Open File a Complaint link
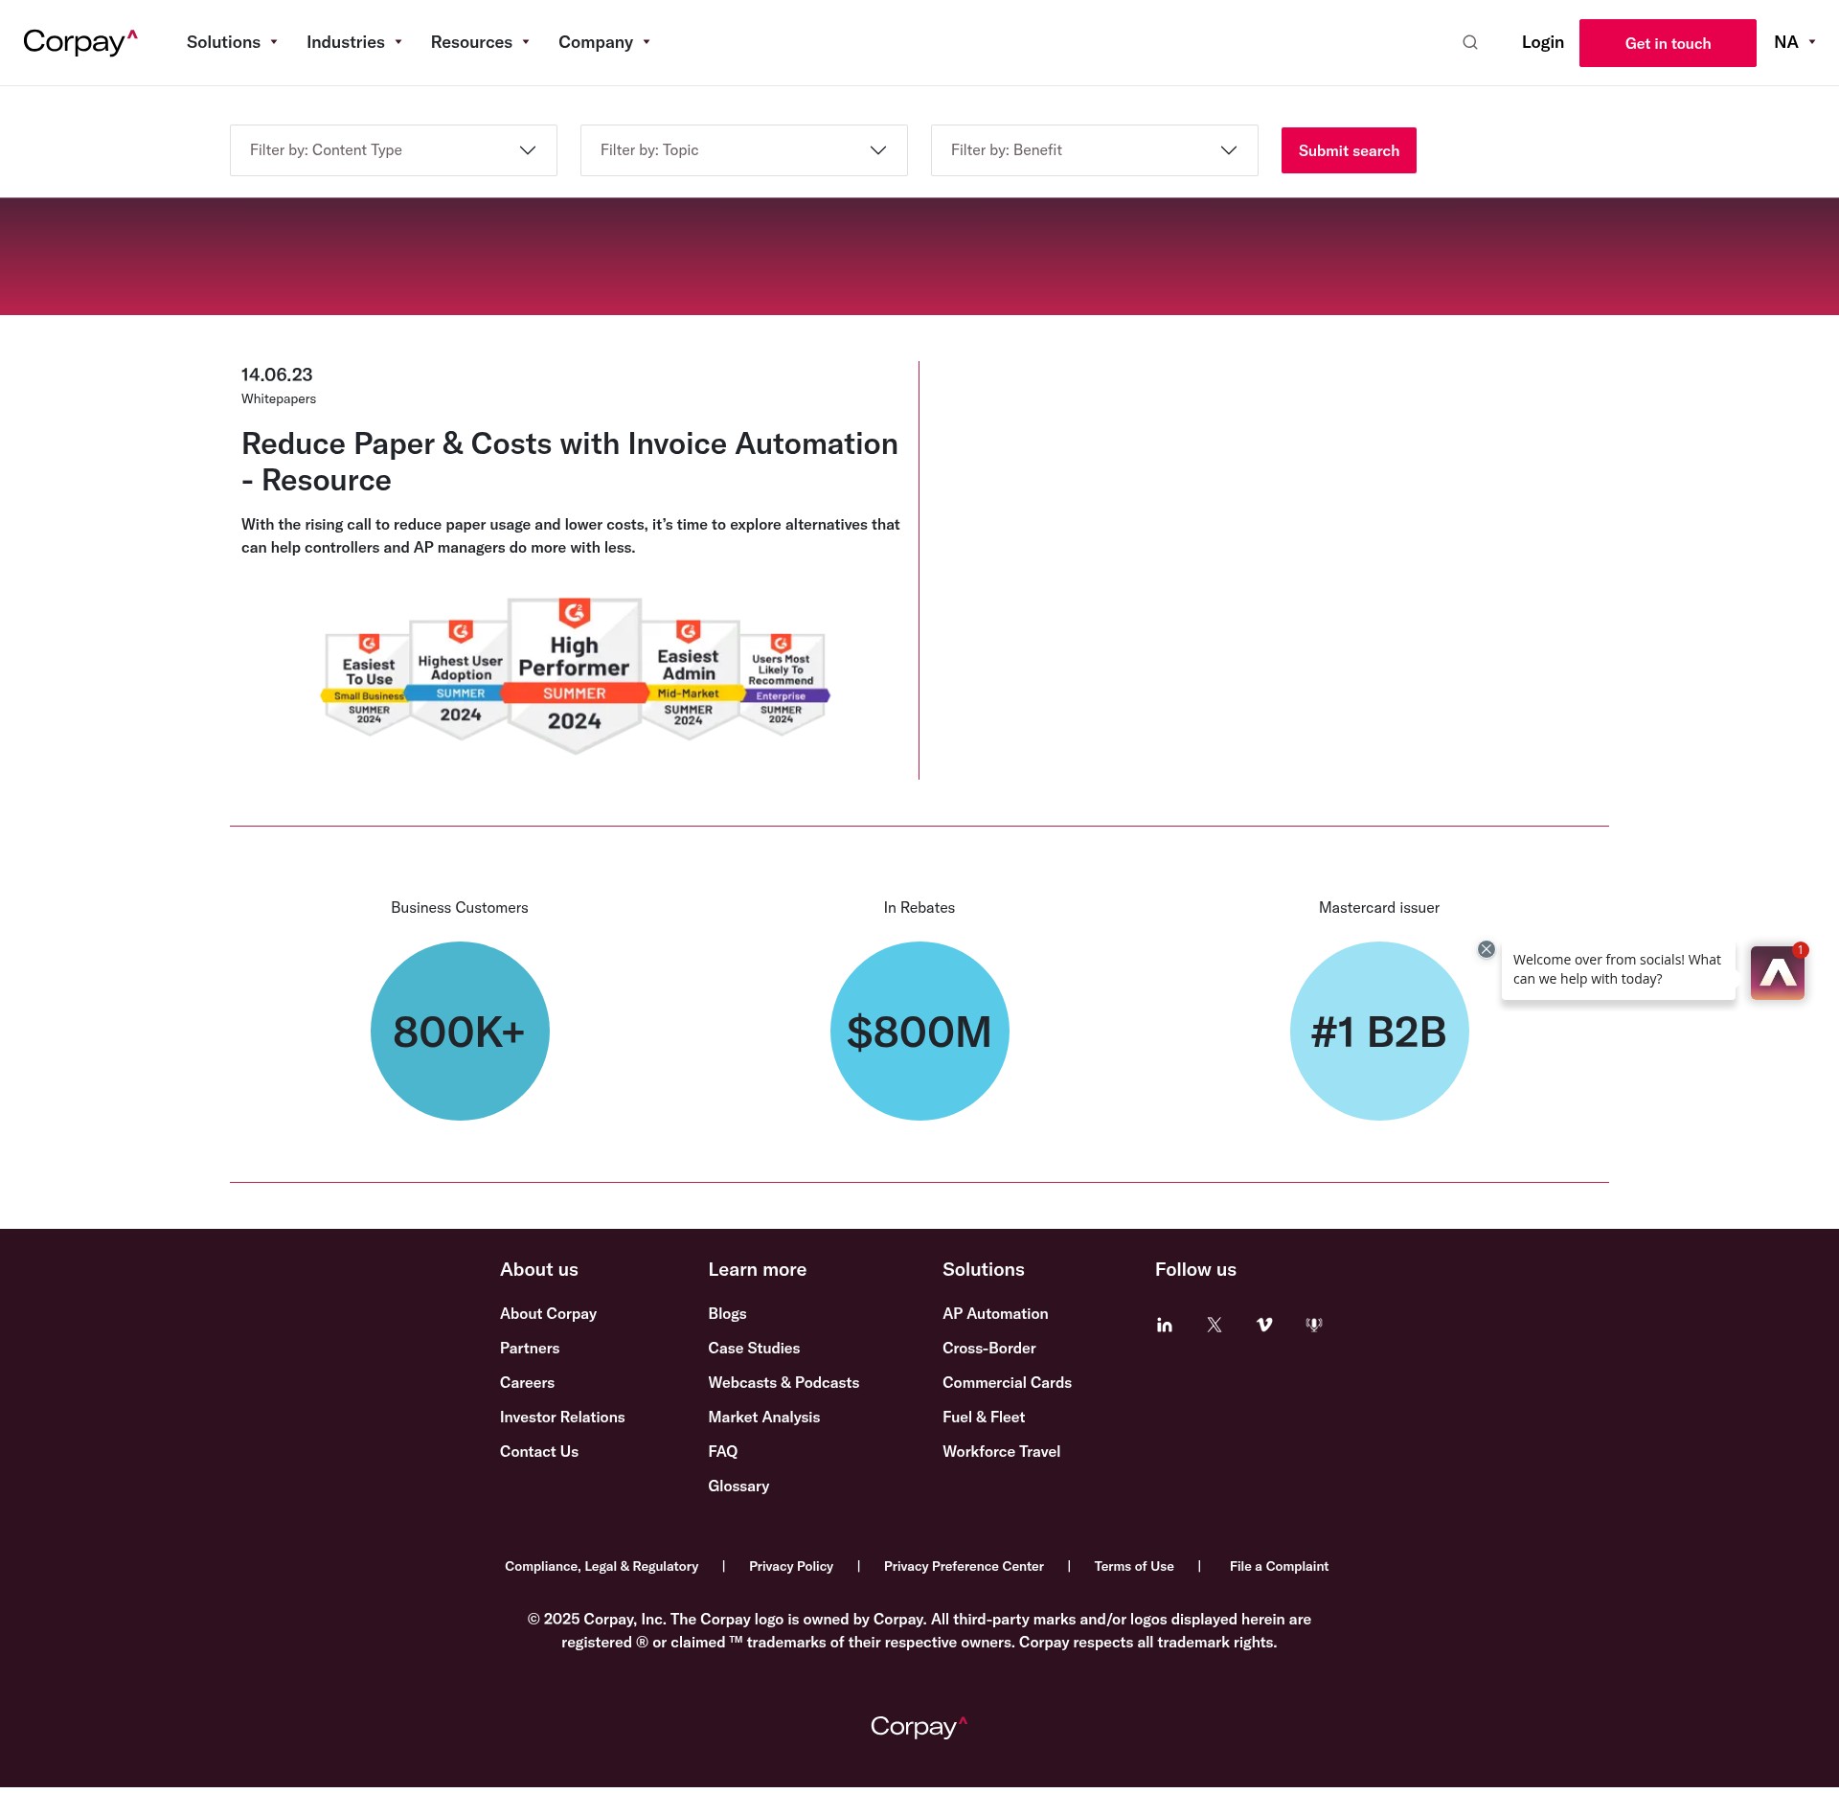Viewport: 1839px width, 1793px height. coord(1279,1566)
